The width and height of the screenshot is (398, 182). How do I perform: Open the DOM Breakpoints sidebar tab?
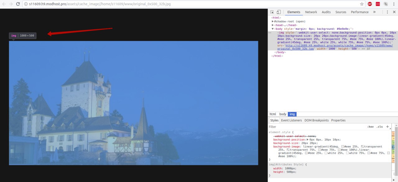(317, 120)
